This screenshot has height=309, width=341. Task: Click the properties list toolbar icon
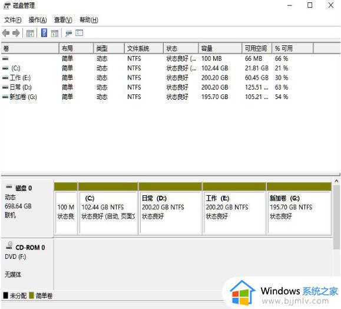(x=79, y=33)
